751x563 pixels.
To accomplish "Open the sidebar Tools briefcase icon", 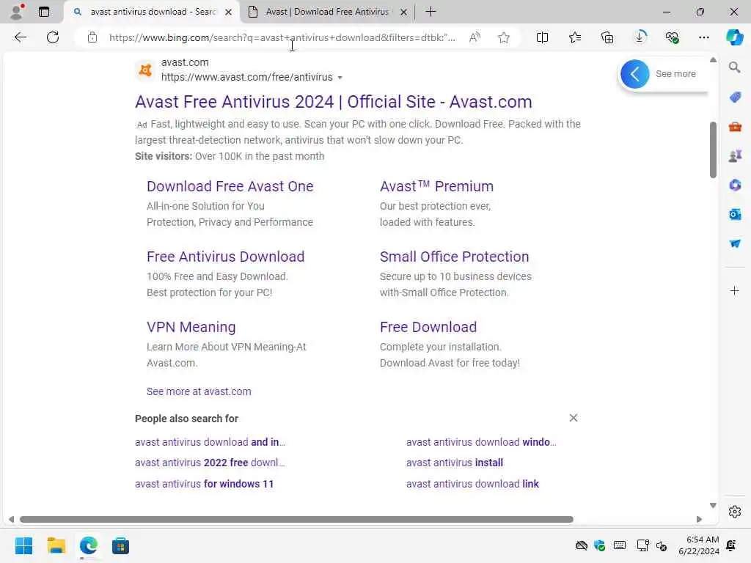I will tap(735, 127).
